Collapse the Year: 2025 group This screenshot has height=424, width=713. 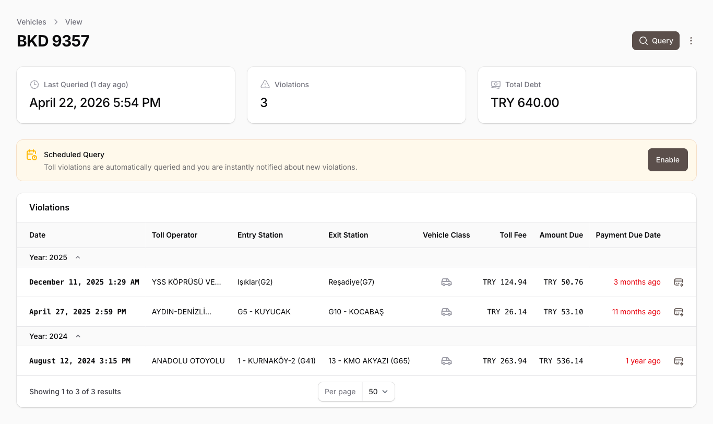78,257
